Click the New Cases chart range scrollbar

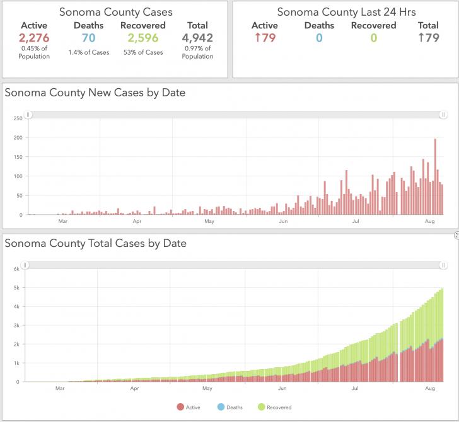click(x=236, y=115)
